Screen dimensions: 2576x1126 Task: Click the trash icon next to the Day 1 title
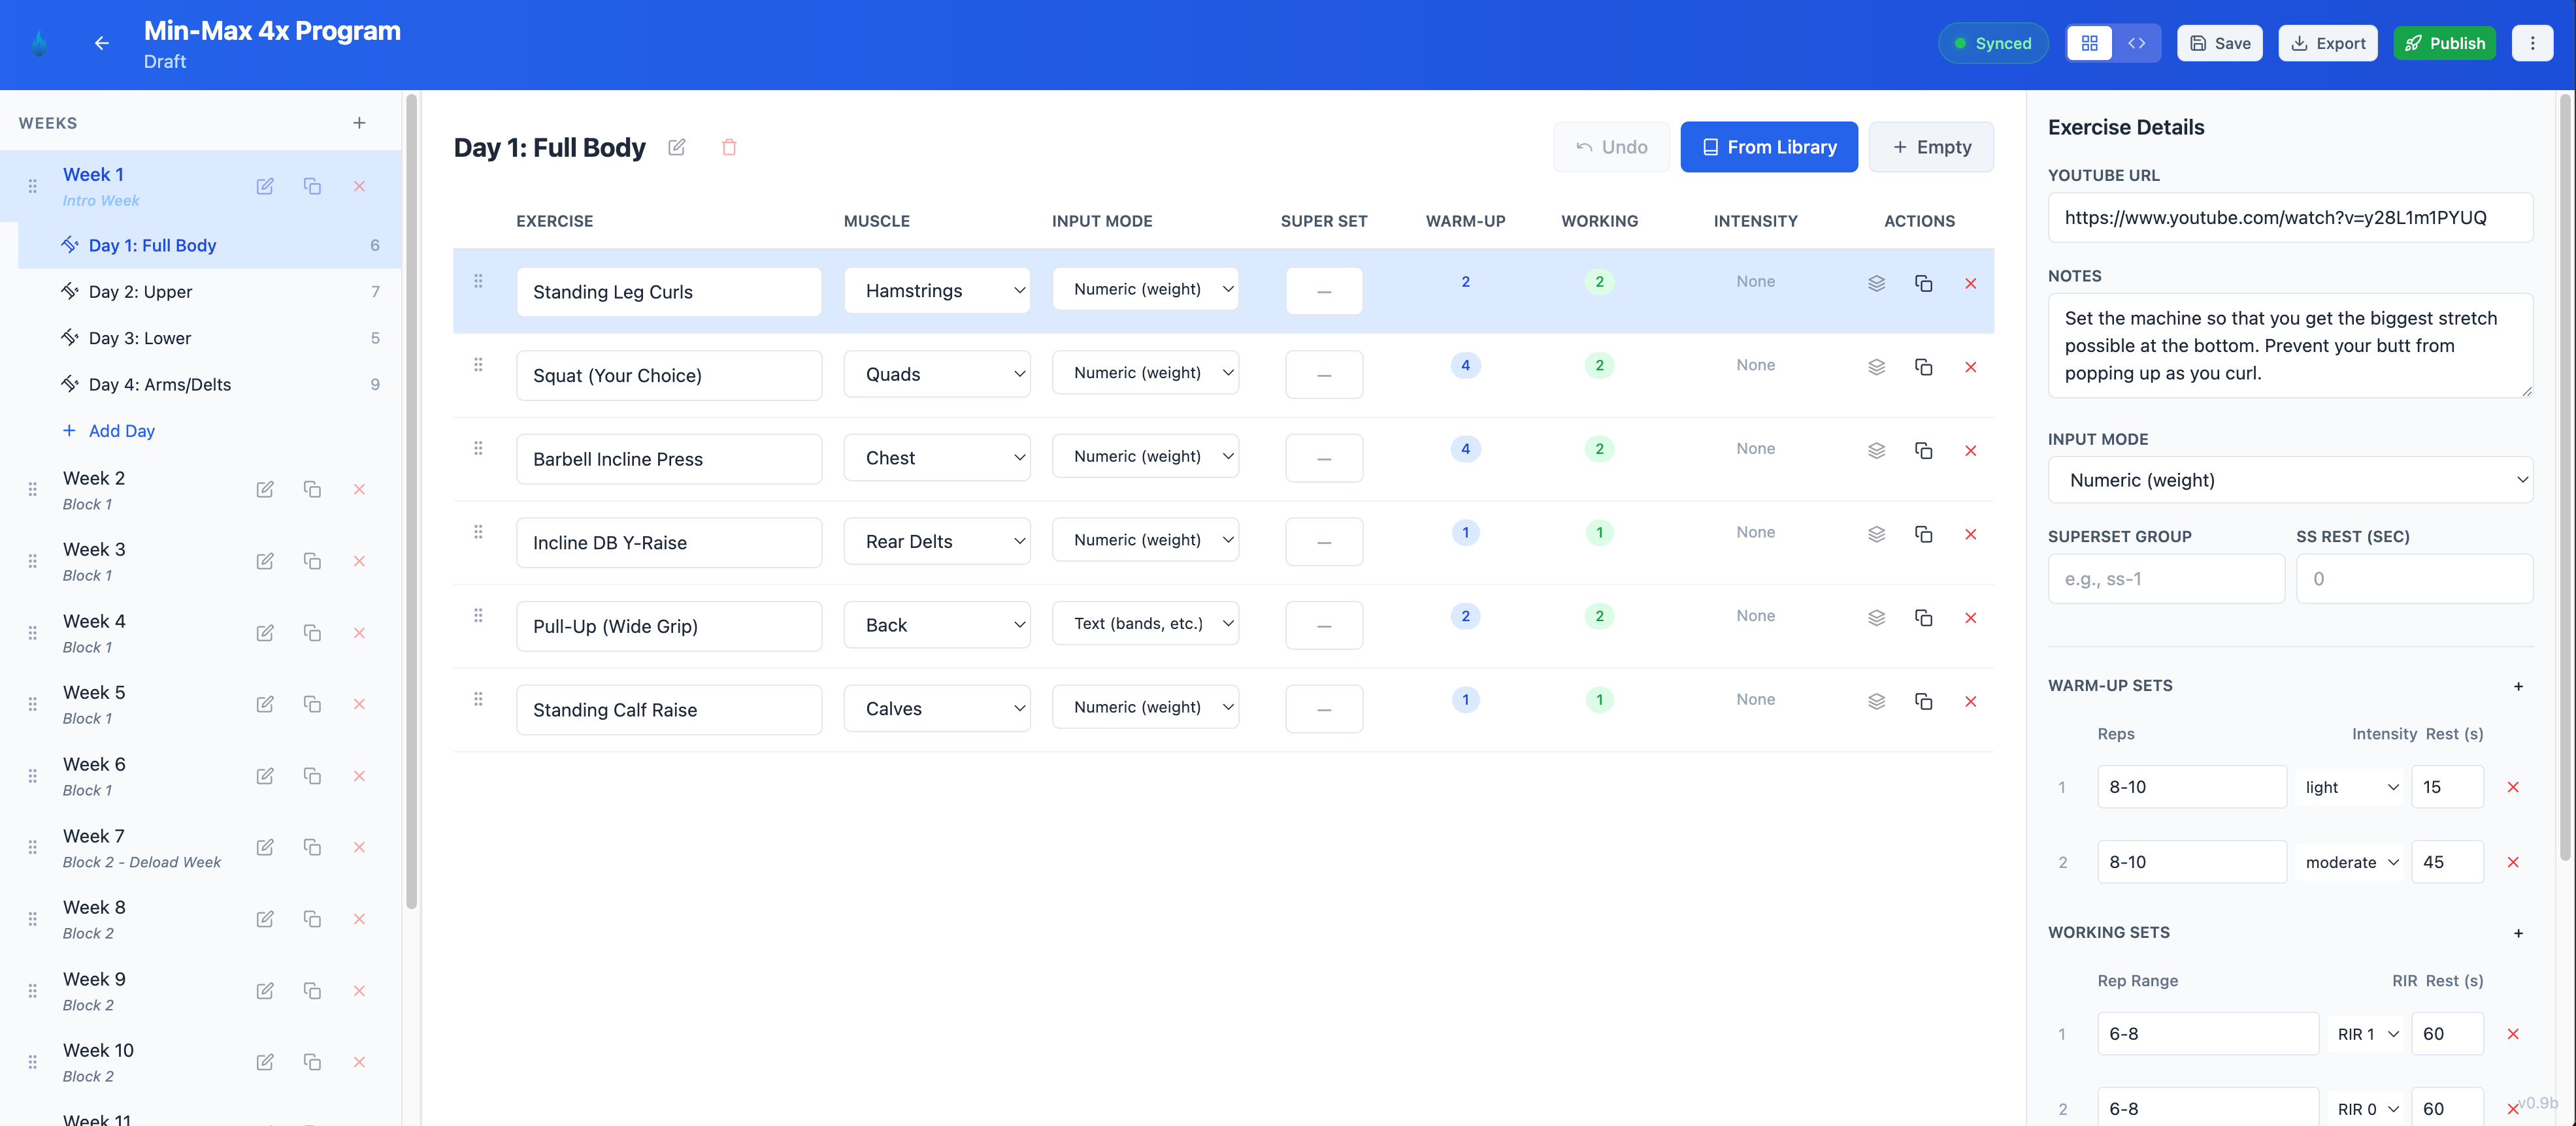click(x=729, y=147)
